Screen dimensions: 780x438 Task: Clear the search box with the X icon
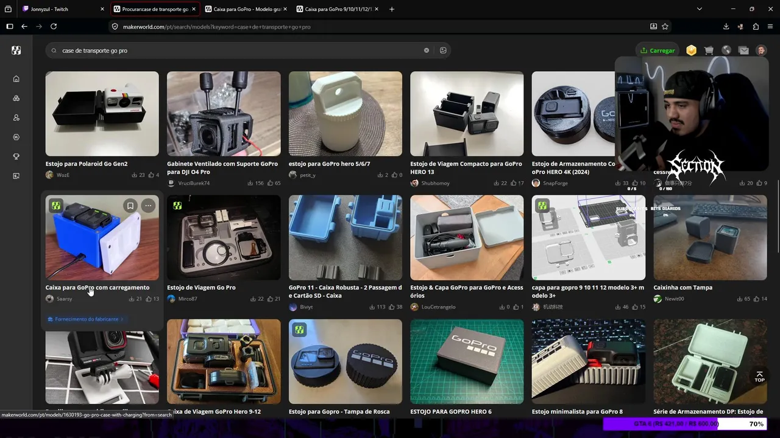[x=427, y=50]
